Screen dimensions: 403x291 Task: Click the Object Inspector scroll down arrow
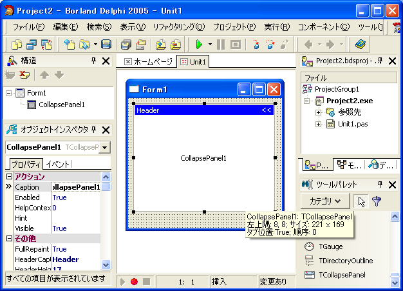tap(106, 265)
